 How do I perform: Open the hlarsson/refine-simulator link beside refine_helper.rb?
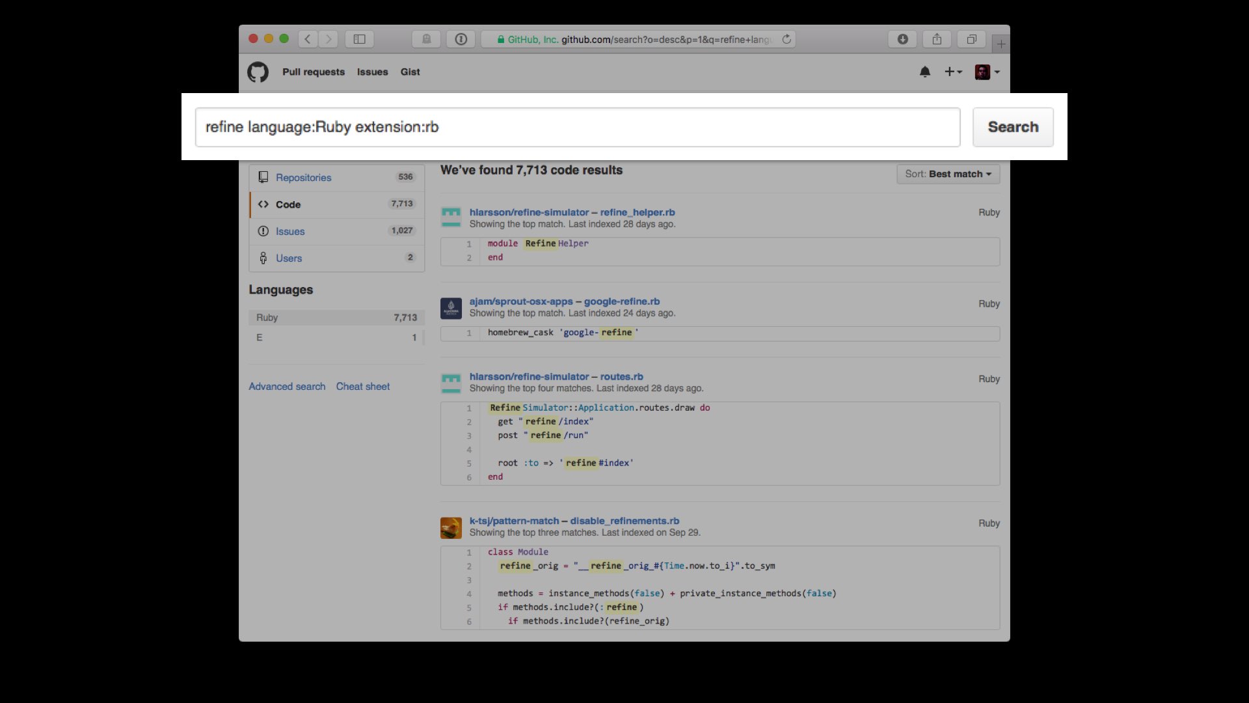(529, 212)
